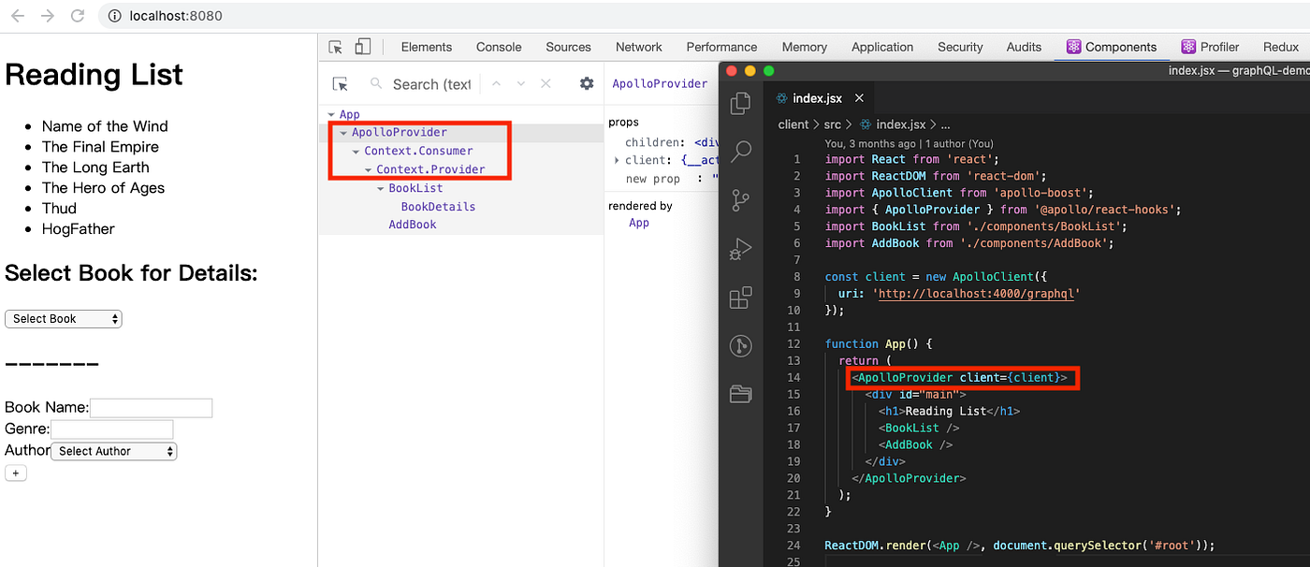Screen dimensions: 1310x567
Task: Activate the DevTools inspect element picker
Action: (x=336, y=47)
